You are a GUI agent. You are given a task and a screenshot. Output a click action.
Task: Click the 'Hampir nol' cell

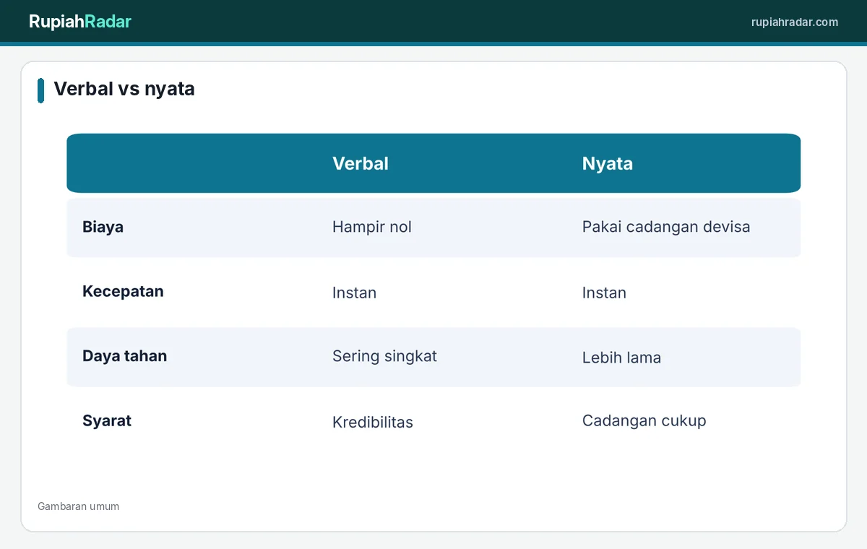[x=372, y=227]
